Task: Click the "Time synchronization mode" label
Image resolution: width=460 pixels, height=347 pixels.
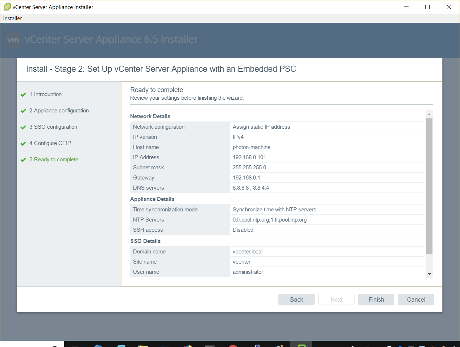Action: (165, 210)
